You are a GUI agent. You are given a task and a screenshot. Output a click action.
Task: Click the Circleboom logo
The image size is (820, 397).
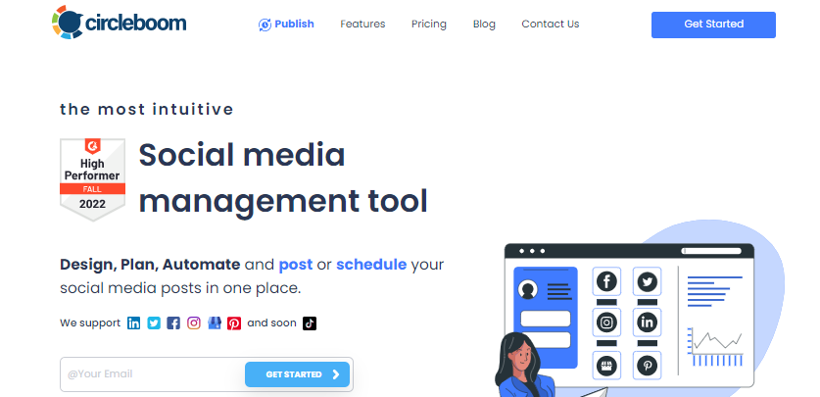point(119,23)
